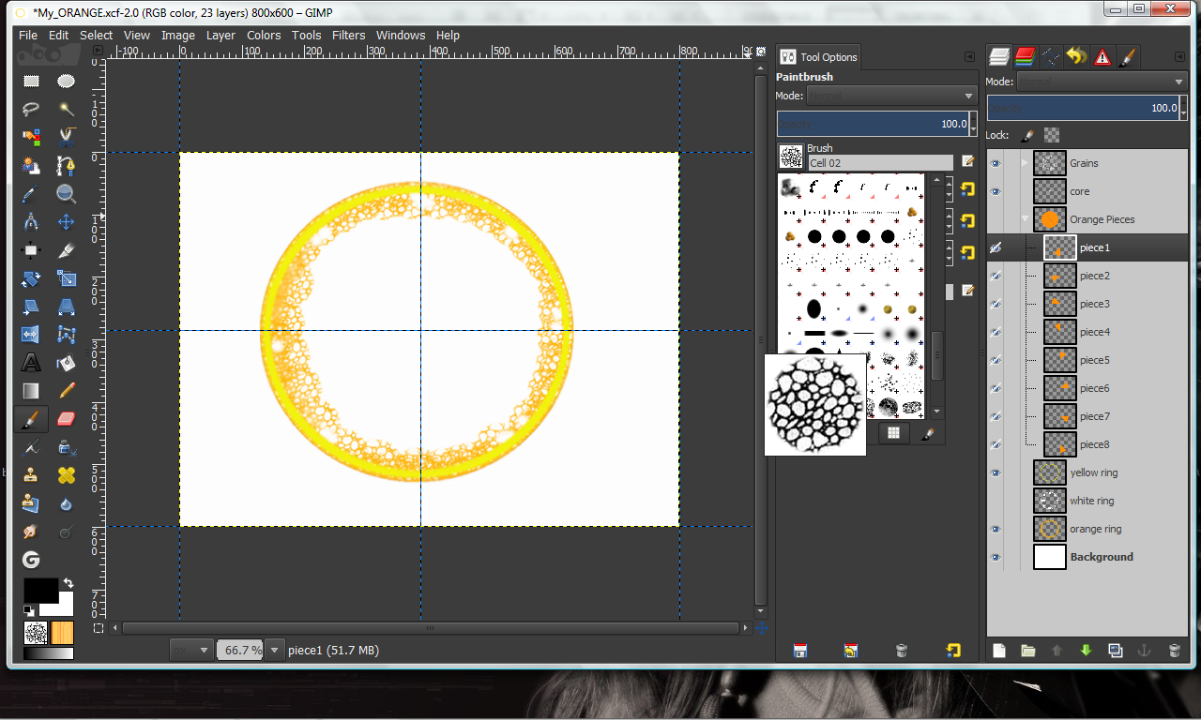Toggle lock alpha channel checkerboard
The height and width of the screenshot is (720, 1201).
[x=1052, y=135]
